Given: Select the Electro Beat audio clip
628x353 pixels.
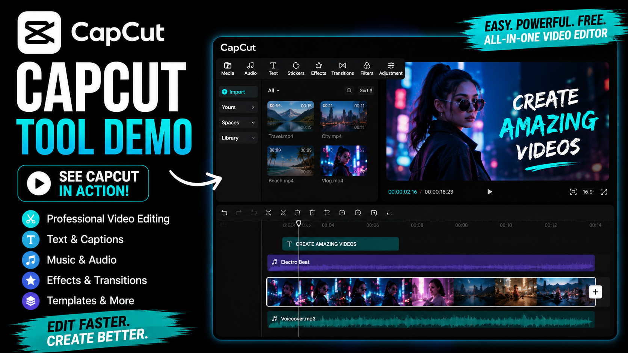Looking at the screenshot, I should [x=431, y=263].
